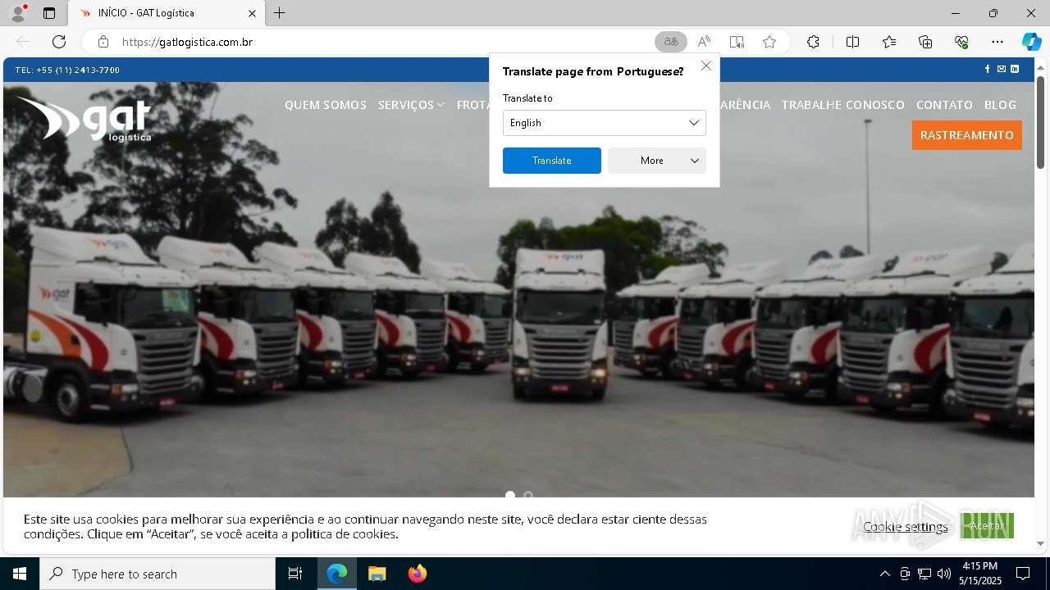Click the translate icon in address bar
The width and height of the screenshot is (1050, 590).
[x=671, y=42]
